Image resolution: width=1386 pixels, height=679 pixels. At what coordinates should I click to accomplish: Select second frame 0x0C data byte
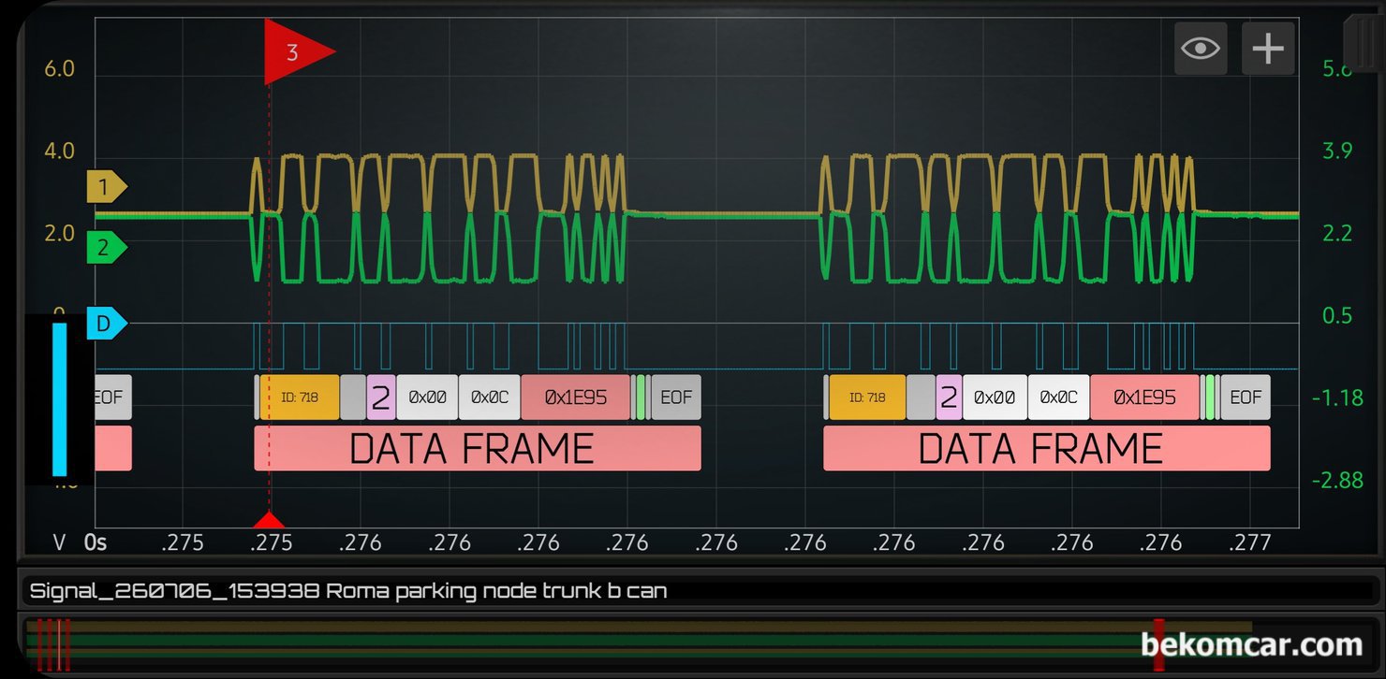(1058, 397)
